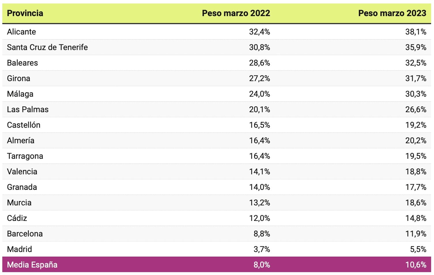Select the Valencia province cell
The width and height of the screenshot is (434, 275).
click(x=22, y=171)
